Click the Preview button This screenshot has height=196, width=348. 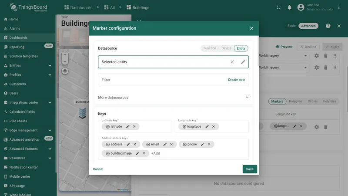[284, 47]
